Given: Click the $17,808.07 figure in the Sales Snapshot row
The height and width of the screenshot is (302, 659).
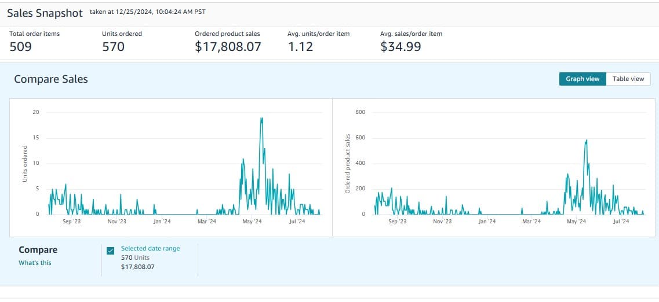Looking at the screenshot, I should pyautogui.click(x=228, y=47).
